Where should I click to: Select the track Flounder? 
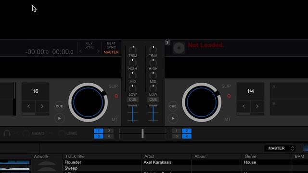click(x=73, y=162)
